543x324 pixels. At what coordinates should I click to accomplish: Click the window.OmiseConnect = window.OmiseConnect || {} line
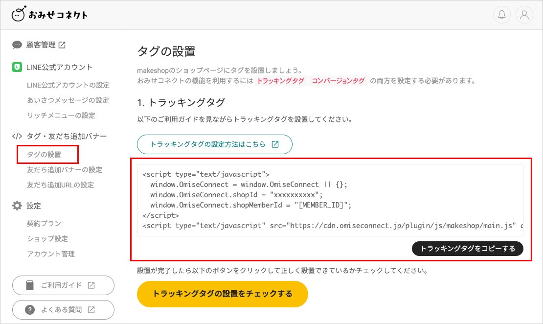249,185
